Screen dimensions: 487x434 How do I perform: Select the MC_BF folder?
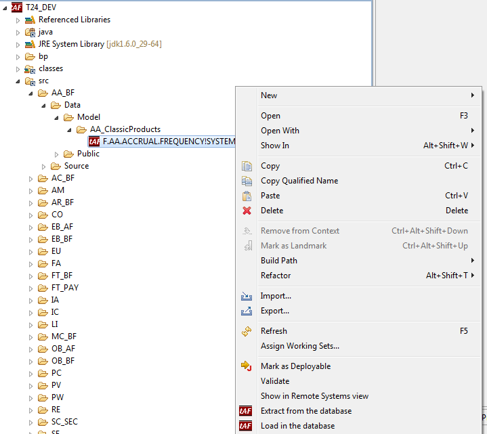64,337
